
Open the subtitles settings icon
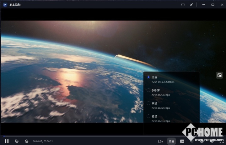click(182, 141)
